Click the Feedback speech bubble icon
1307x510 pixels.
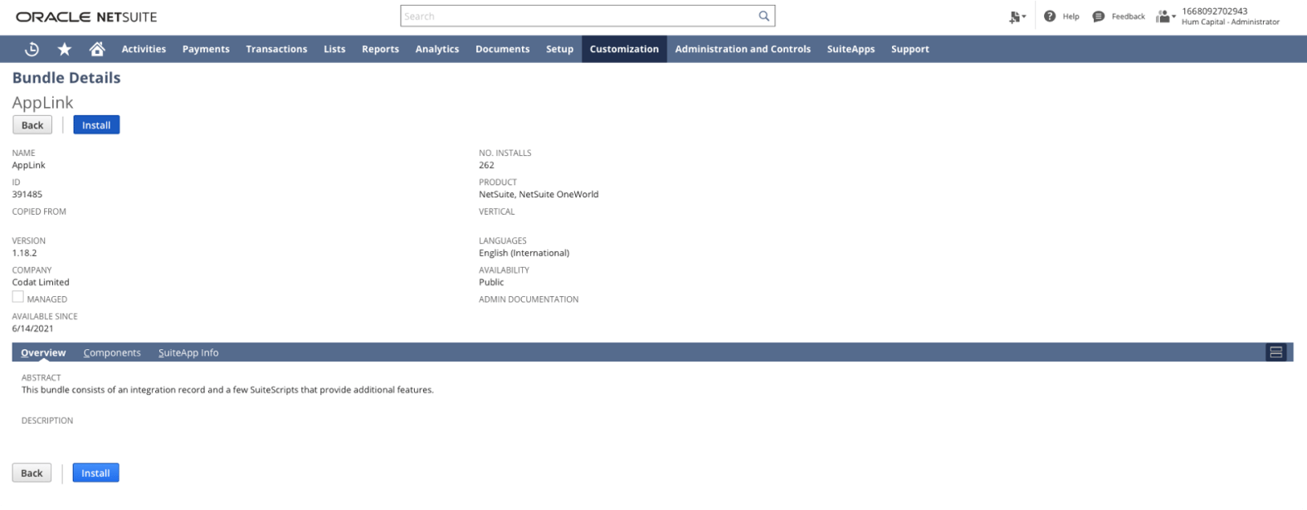[1099, 17]
